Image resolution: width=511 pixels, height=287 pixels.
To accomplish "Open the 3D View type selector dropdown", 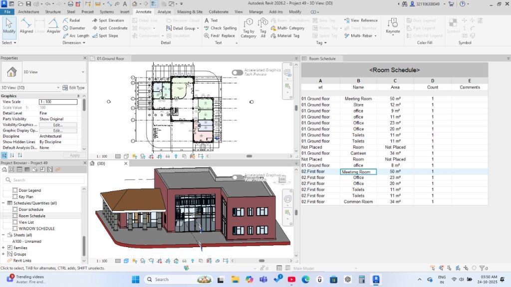I will tap(83, 72).
